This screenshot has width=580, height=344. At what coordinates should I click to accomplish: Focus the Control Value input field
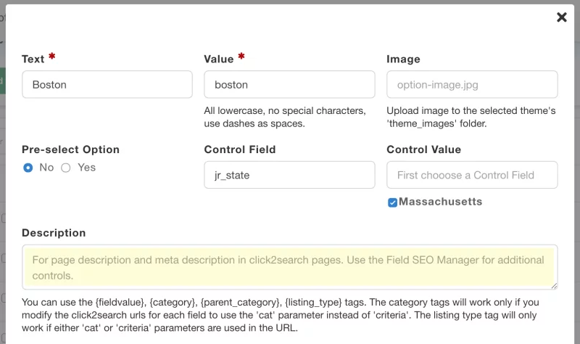point(472,175)
